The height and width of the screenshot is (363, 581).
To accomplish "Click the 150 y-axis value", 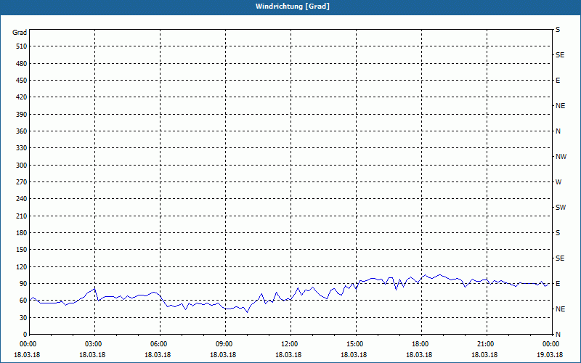I will tap(22, 250).
